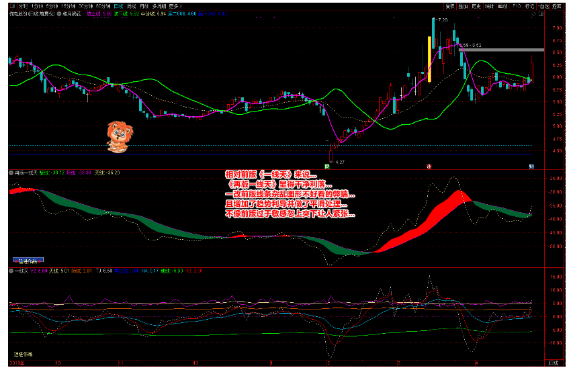Click the lion mascot icon on chart

coord(120,134)
